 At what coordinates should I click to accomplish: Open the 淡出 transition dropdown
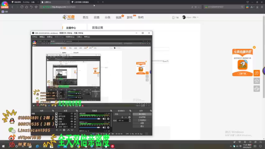pyautogui.click(x=123, y=114)
